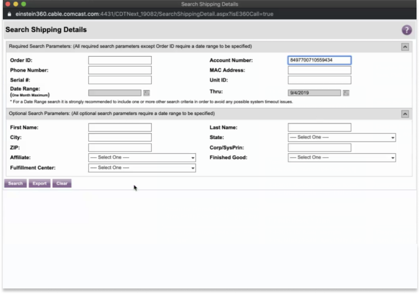Viewport: 420px width, 294px height.
Task: Select the Phone Number input box
Action: point(120,70)
